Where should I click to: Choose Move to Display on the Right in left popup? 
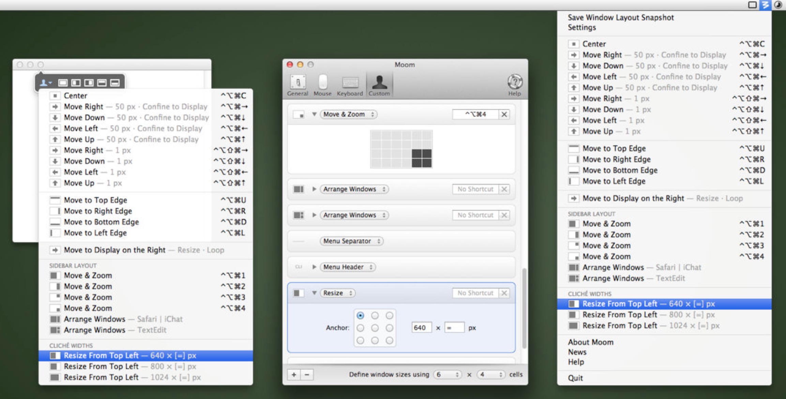[146, 250]
